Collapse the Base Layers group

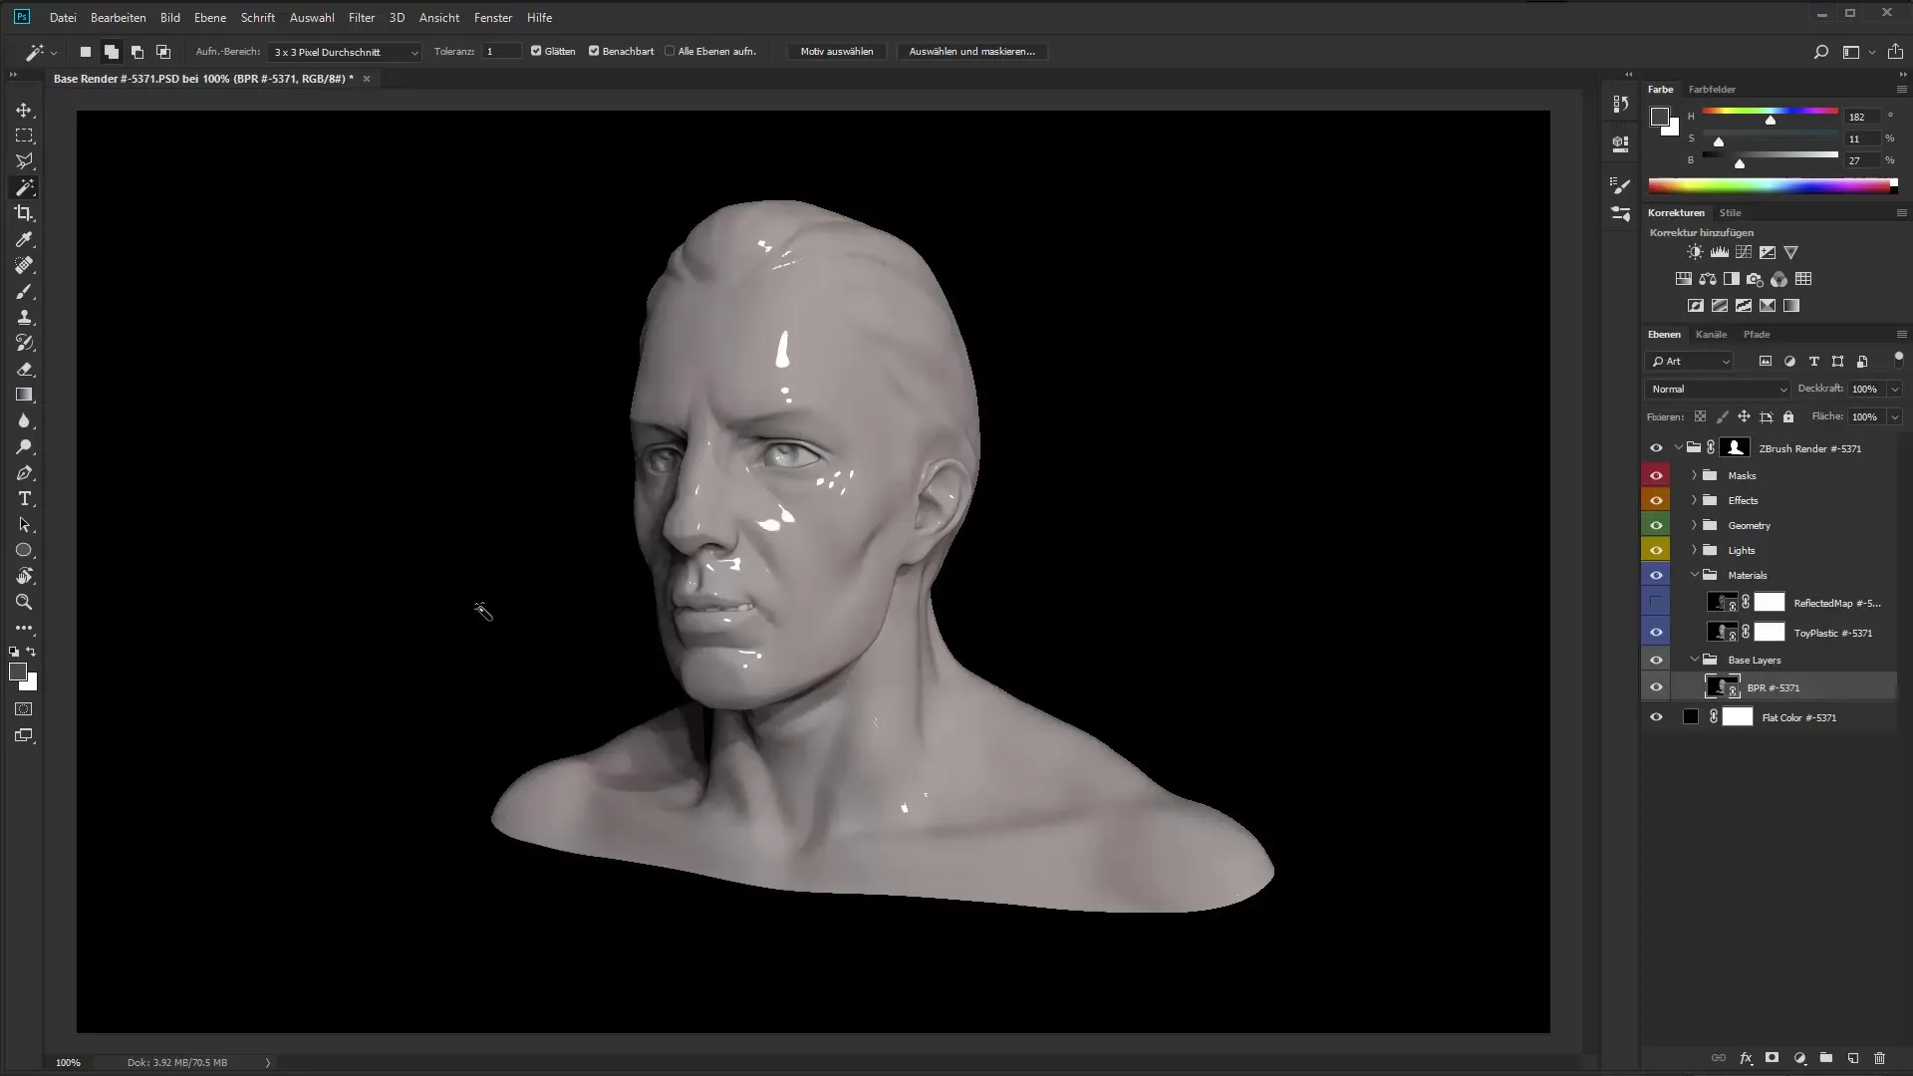(1694, 660)
